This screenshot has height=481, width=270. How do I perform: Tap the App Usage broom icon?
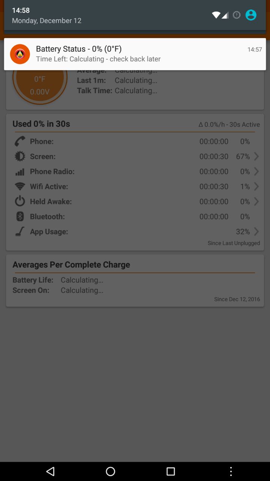click(20, 231)
